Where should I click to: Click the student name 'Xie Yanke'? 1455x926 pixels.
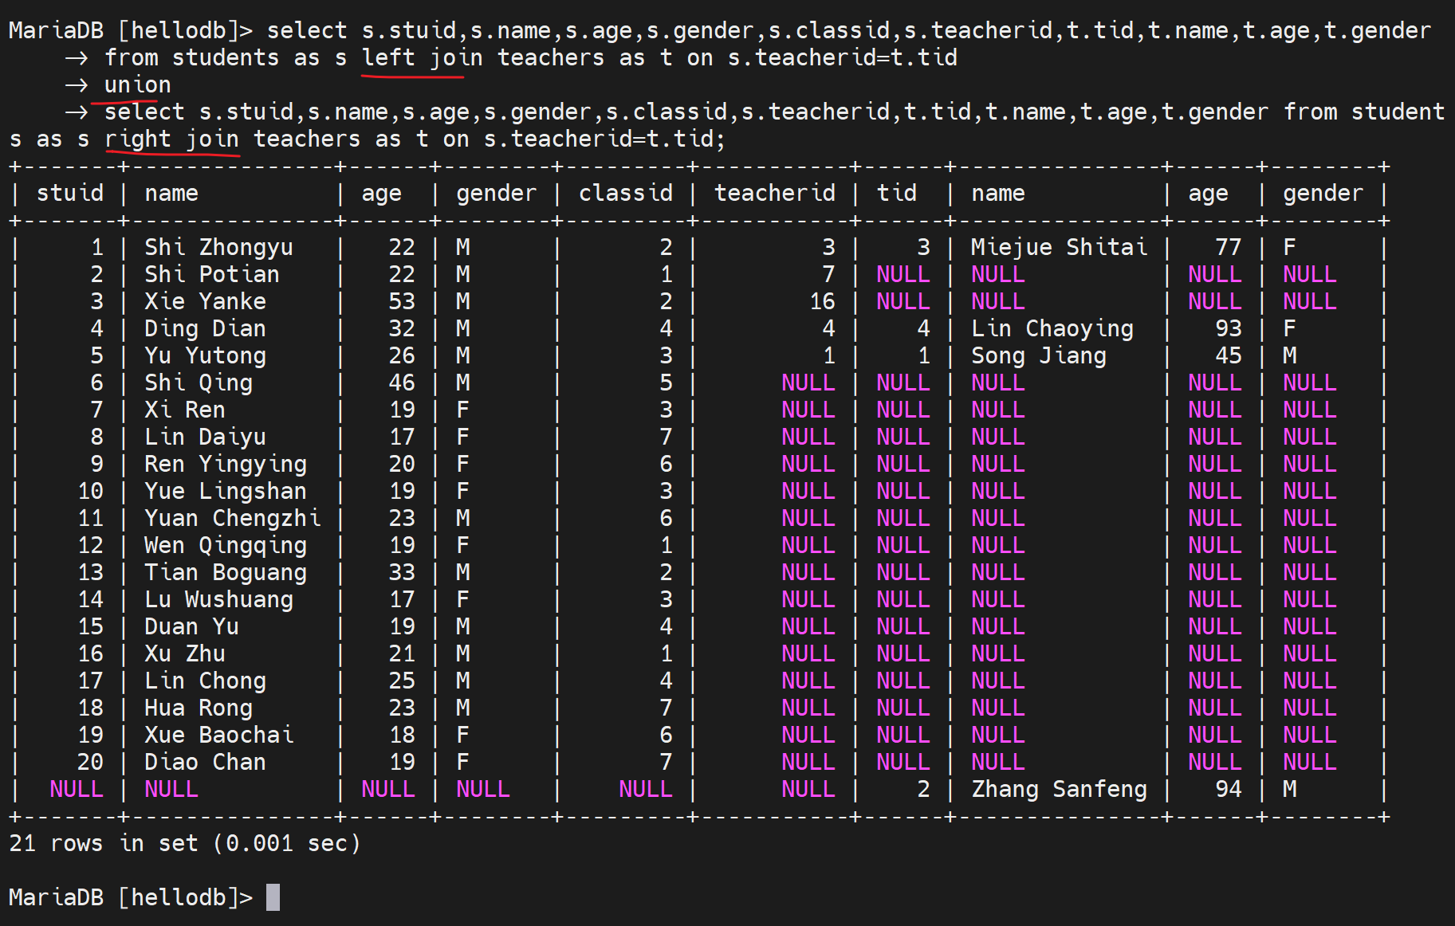(x=205, y=302)
